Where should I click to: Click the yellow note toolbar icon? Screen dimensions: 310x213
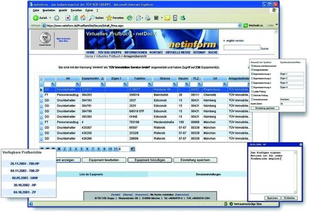pyautogui.click(x=167, y=18)
